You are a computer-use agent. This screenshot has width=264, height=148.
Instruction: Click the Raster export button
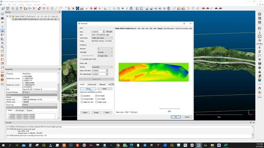85,112
